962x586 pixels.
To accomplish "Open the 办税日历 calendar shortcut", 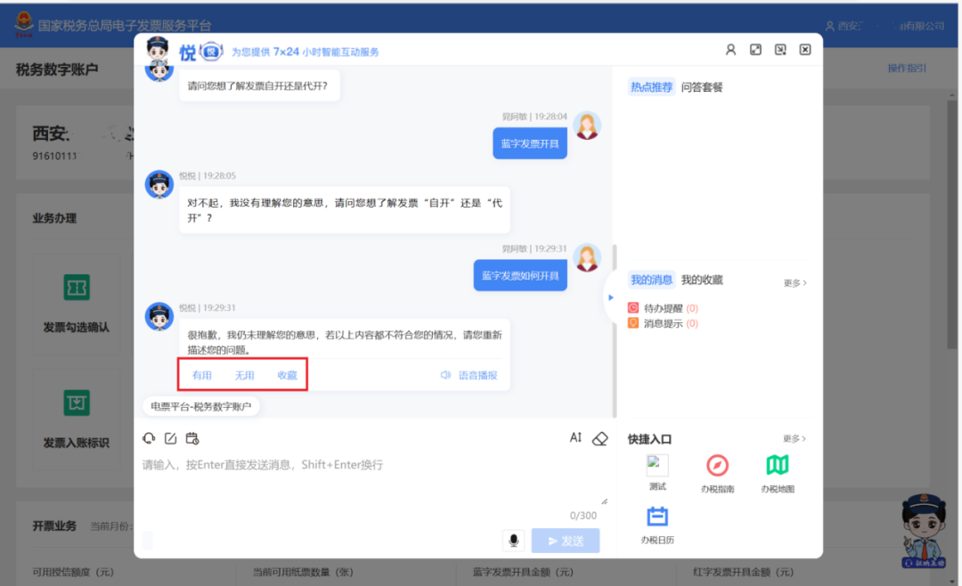I will click(657, 517).
